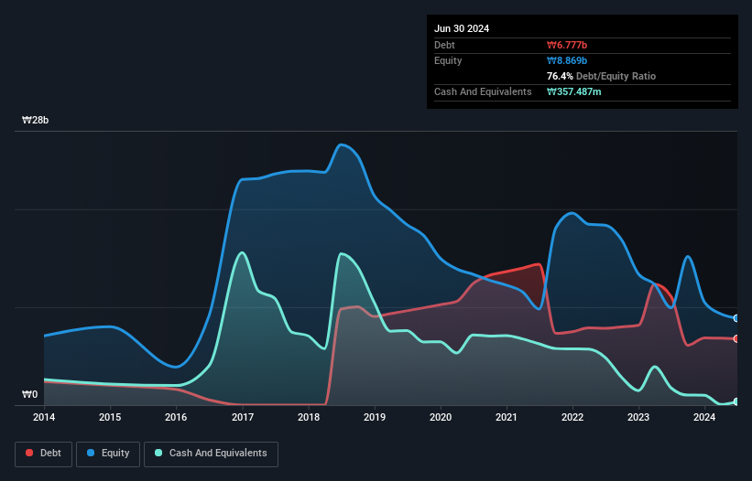The width and height of the screenshot is (752, 481).
Task: Click the 2021 x-axis label
Action: (507, 417)
